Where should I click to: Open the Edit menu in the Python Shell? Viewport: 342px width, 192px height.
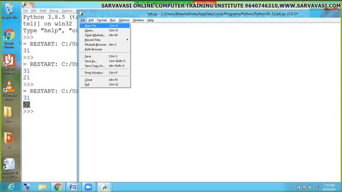click(34, 11)
